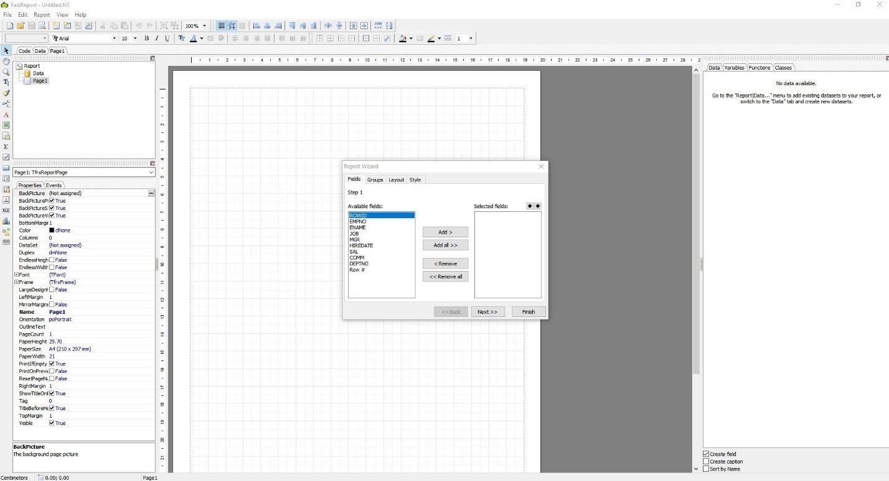Select the Chart object tool

(x=6, y=221)
